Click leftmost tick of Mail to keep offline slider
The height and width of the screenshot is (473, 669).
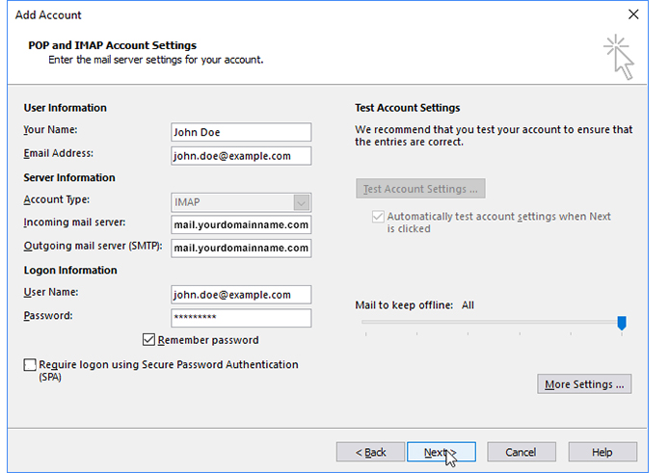(x=363, y=333)
